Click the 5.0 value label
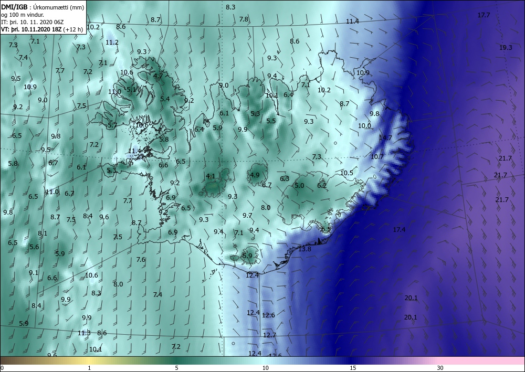The image size is (525, 372). [x=299, y=185]
